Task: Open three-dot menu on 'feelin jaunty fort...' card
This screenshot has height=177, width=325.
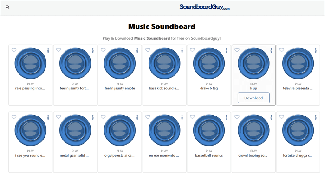Action: click(93, 50)
